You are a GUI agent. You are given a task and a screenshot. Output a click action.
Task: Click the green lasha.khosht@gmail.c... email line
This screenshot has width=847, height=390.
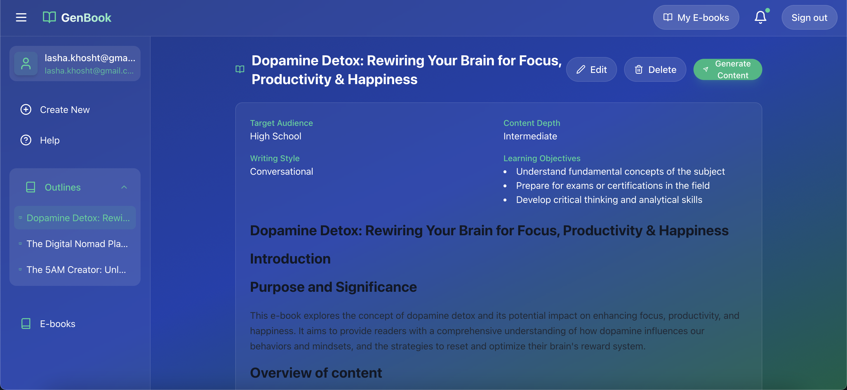pos(89,70)
